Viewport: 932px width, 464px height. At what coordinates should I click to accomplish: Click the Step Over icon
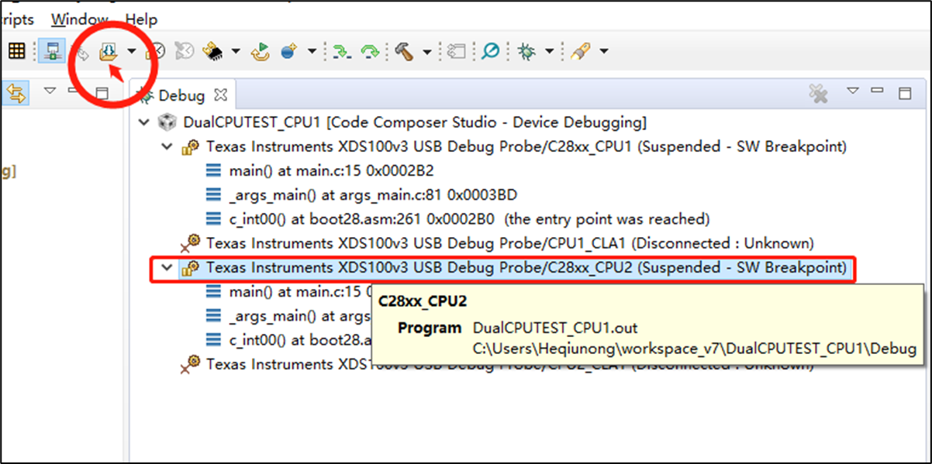coord(371,52)
